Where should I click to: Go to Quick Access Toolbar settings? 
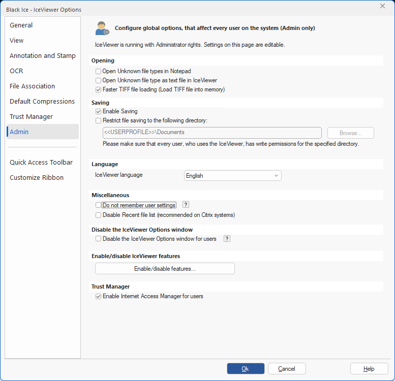tap(41, 163)
